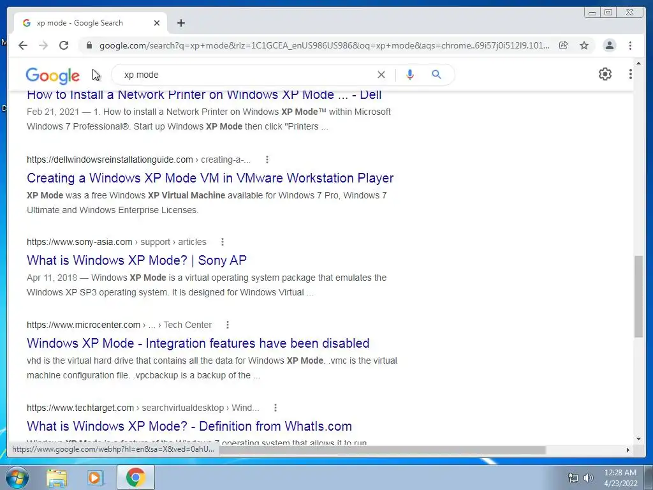Bookmark this tab with the star

[584, 45]
